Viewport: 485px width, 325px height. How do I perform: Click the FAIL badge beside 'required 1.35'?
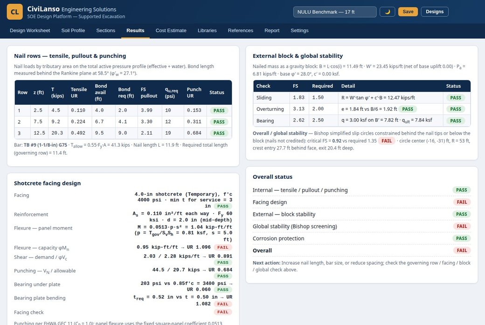[x=387, y=141]
